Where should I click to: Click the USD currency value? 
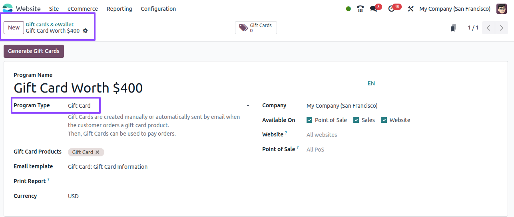coord(74,196)
